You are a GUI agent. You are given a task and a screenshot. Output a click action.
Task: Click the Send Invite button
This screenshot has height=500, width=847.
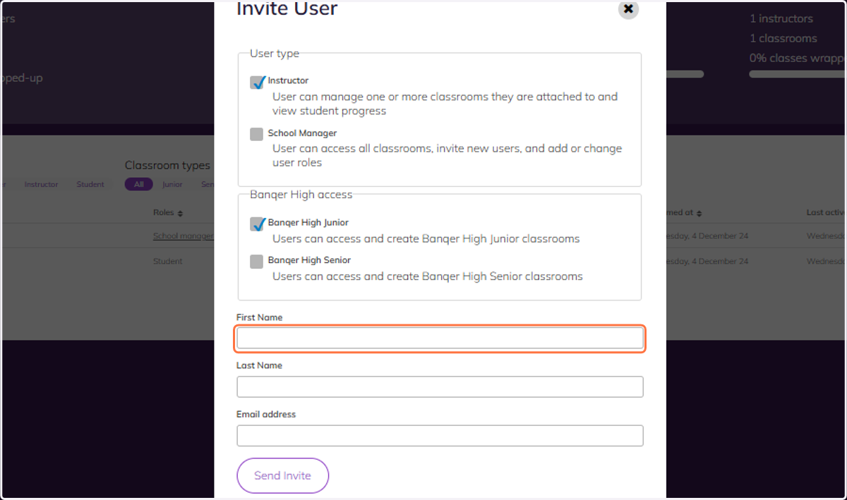tap(282, 475)
